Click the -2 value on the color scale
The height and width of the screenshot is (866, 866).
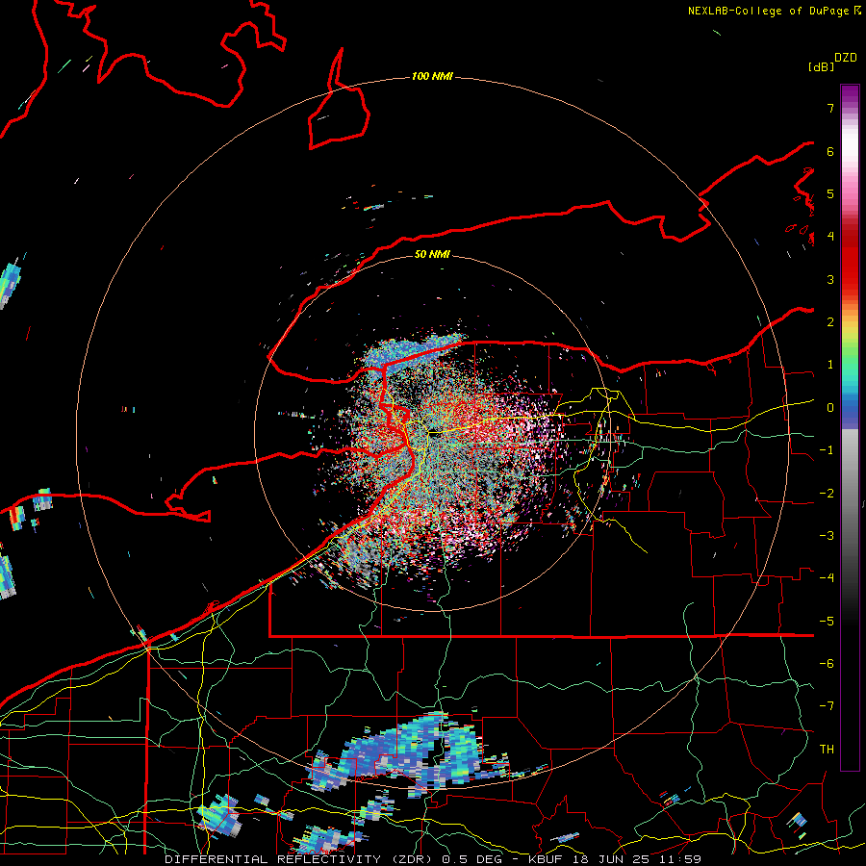click(x=827, y=494)
